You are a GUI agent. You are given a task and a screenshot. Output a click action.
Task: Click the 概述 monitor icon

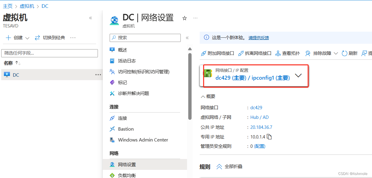tap(112, 50)
